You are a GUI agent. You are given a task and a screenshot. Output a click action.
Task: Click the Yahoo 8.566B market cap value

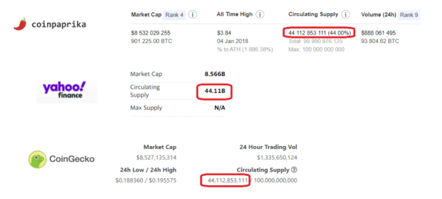215,74
